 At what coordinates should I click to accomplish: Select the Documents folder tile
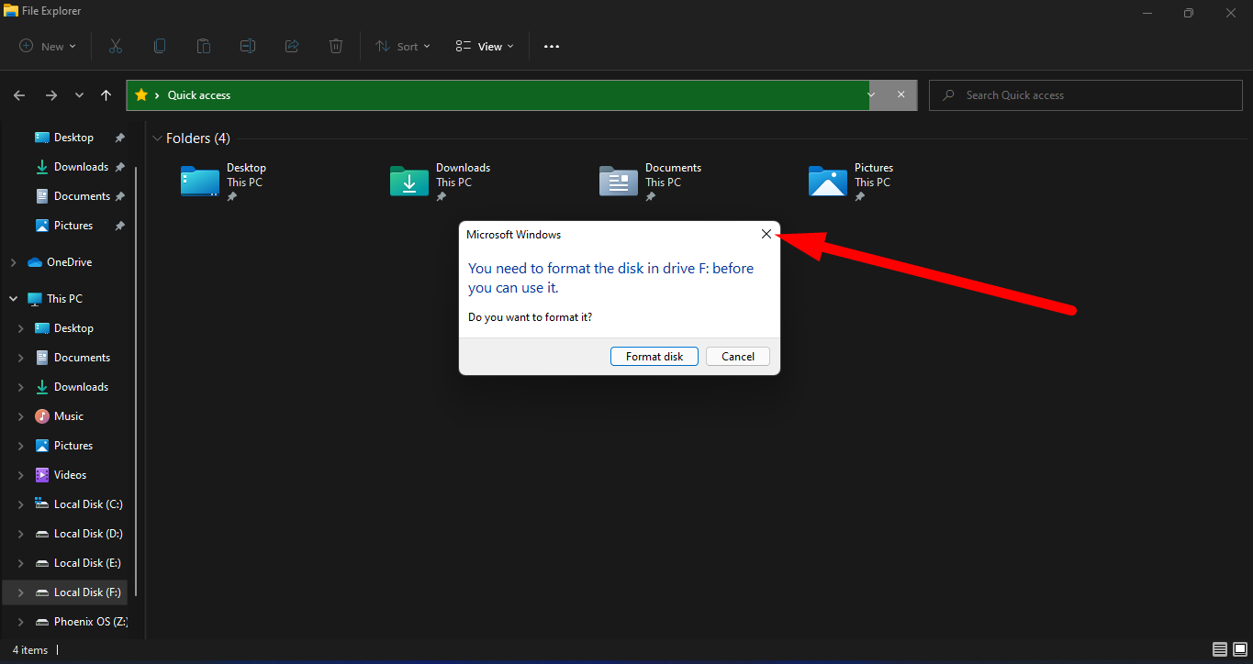coord(652,182)
